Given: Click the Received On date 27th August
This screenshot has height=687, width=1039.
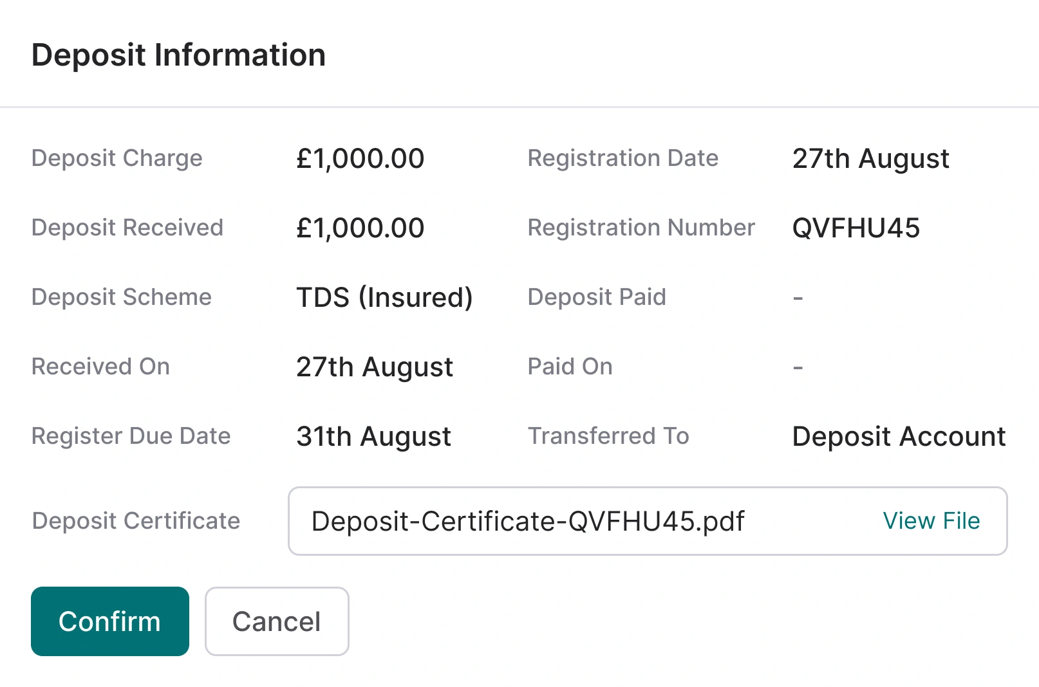Looking at the screenshot, I should pyautogui.click(x=374, y=367).
